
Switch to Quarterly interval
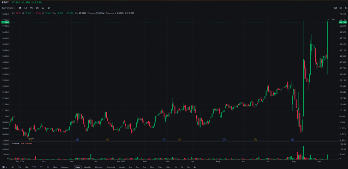pos(110,167)
